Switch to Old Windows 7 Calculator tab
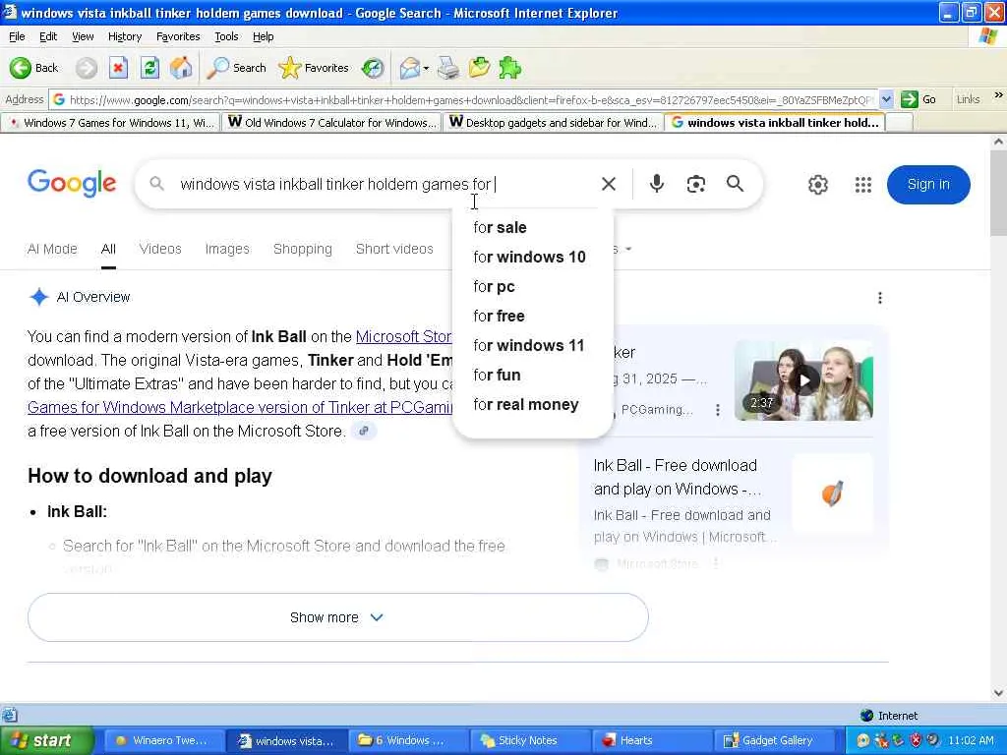The height and width of the screenshot is (755, 1007). click(331, 122)
